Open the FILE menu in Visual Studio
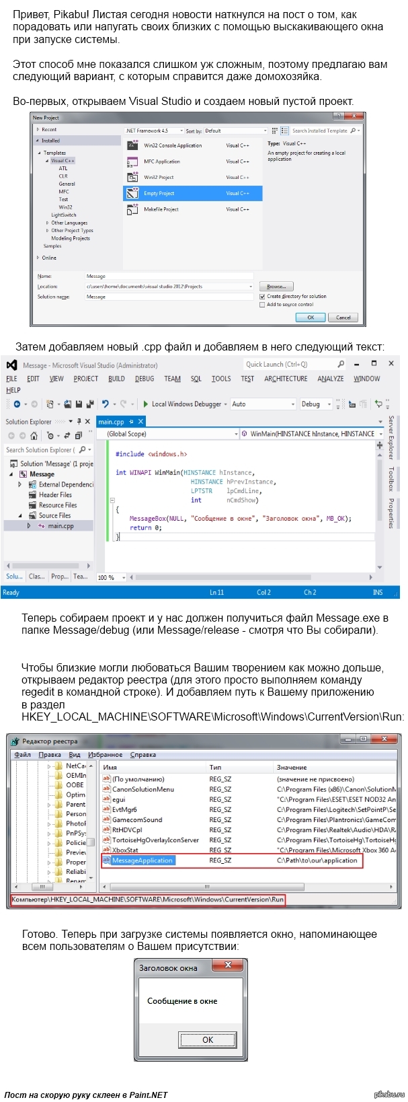This screenshot has height=1102, width=408. coord(12,379)
